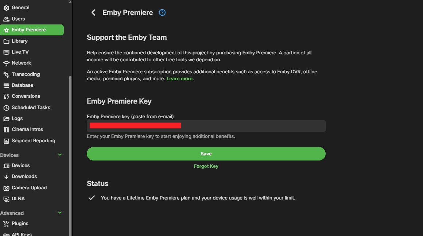The width and height of the screenshot is (423, 236).
Task: Go to Library settings
Action: coord(19,41)
